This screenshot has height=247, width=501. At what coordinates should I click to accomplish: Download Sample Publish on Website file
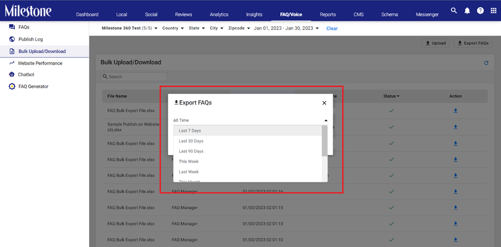point(456,127)
